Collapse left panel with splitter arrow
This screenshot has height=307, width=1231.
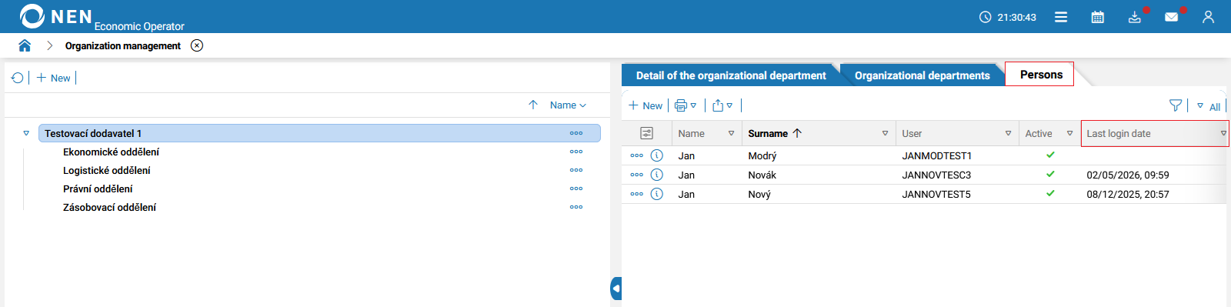pos(615,289)
